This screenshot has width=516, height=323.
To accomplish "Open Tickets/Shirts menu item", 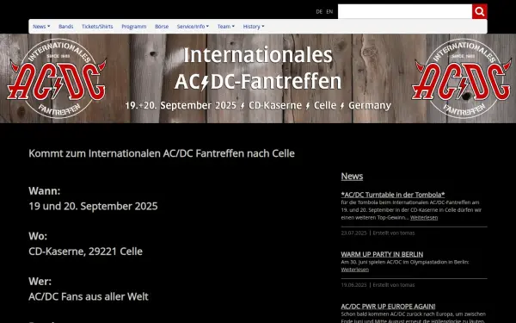I will (x=97, y=27).
